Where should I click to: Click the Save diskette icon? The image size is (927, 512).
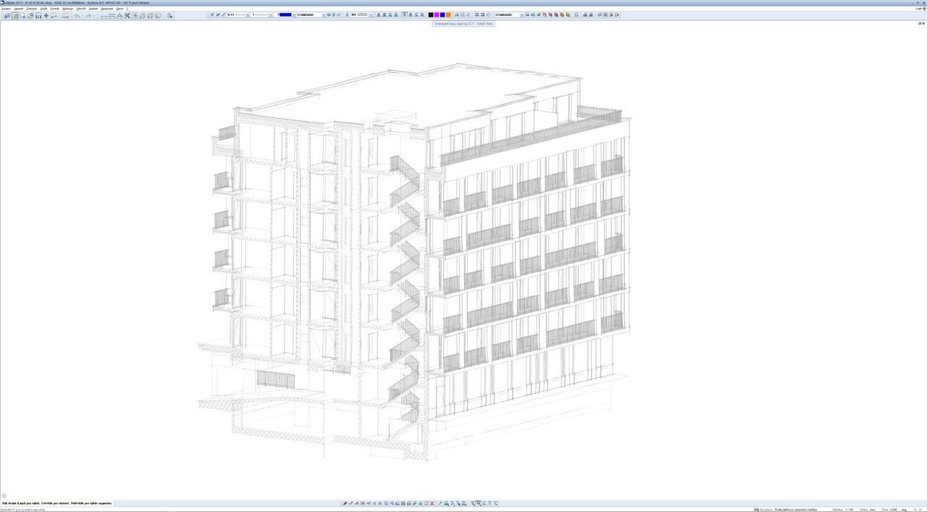click(38, 15)
